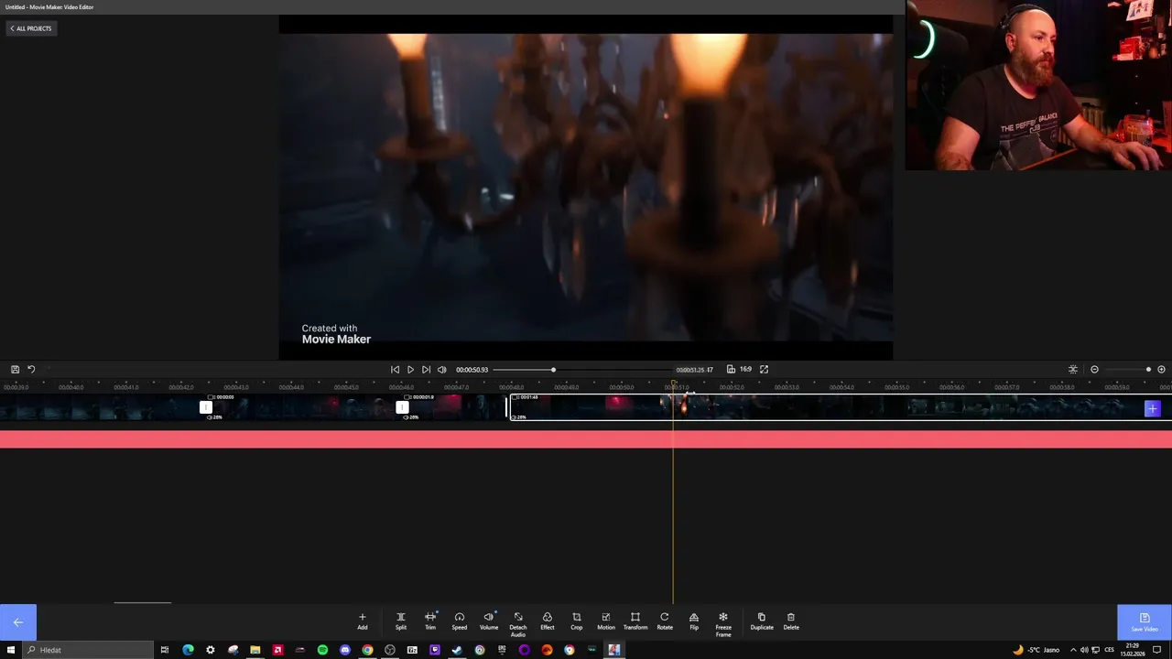The height and width of the screenshot is (659, 1172).
Task: Click the save project icon
Action: click(x=15, y=369)
